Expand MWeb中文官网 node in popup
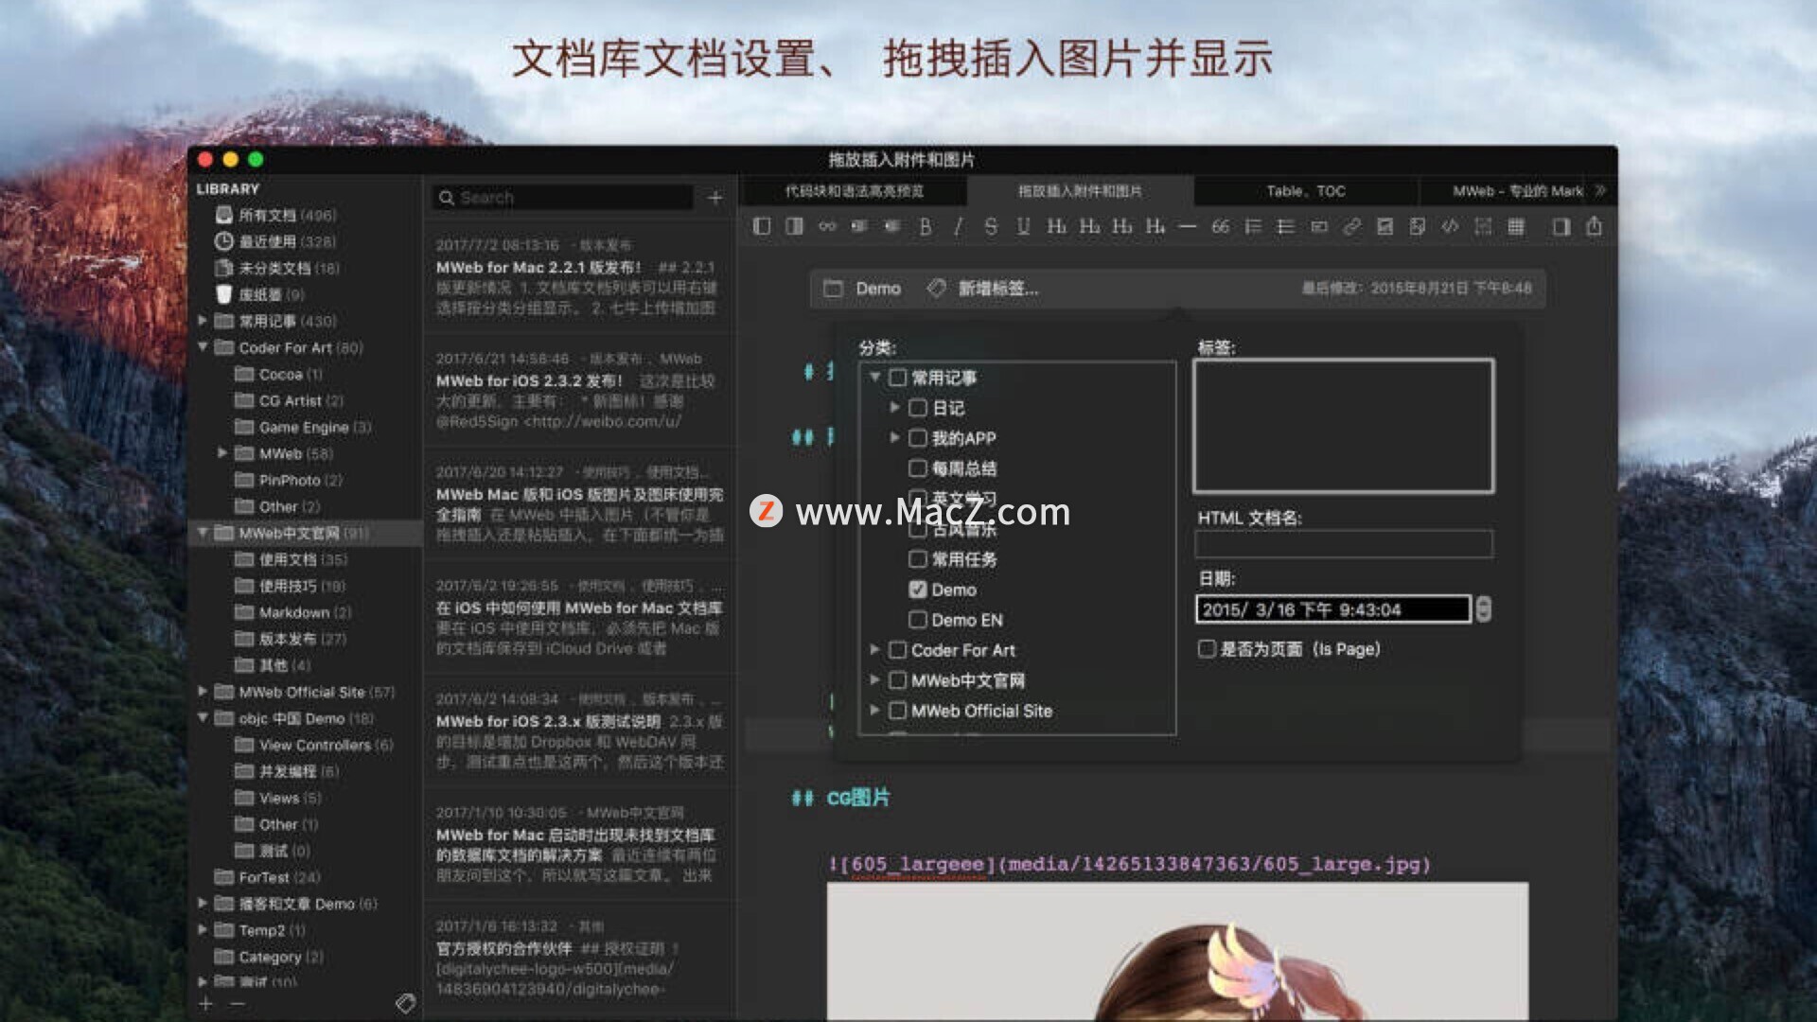1817x1022 pixels. pos(874,680)
